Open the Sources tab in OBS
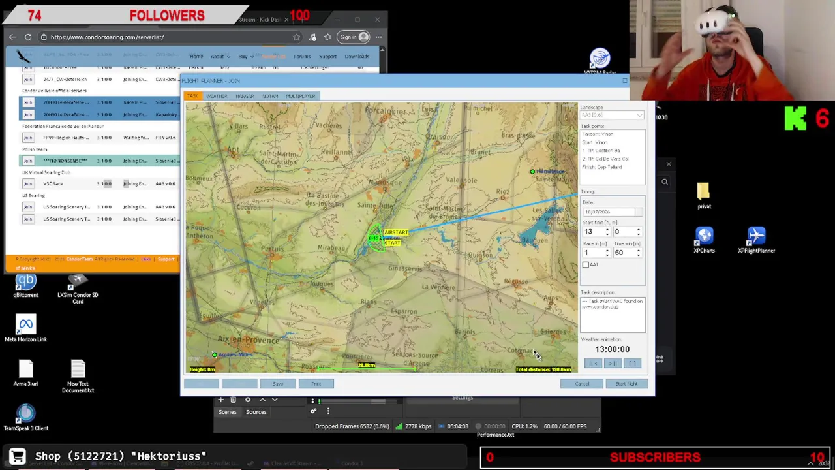The height and width of the screenshot is (470, 835). click(256, 412)
